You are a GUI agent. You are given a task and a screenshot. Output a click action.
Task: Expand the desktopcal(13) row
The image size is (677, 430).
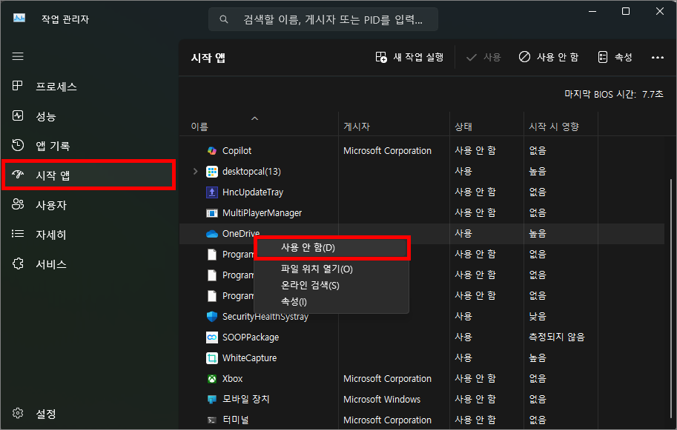pyautogui.click(x=195, y=172)
